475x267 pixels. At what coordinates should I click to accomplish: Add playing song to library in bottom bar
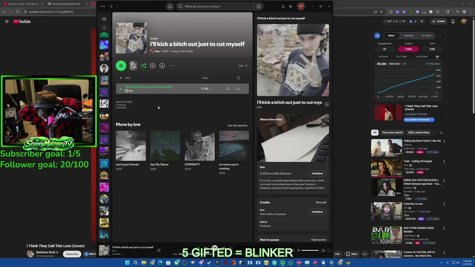[x=158, y=250]
